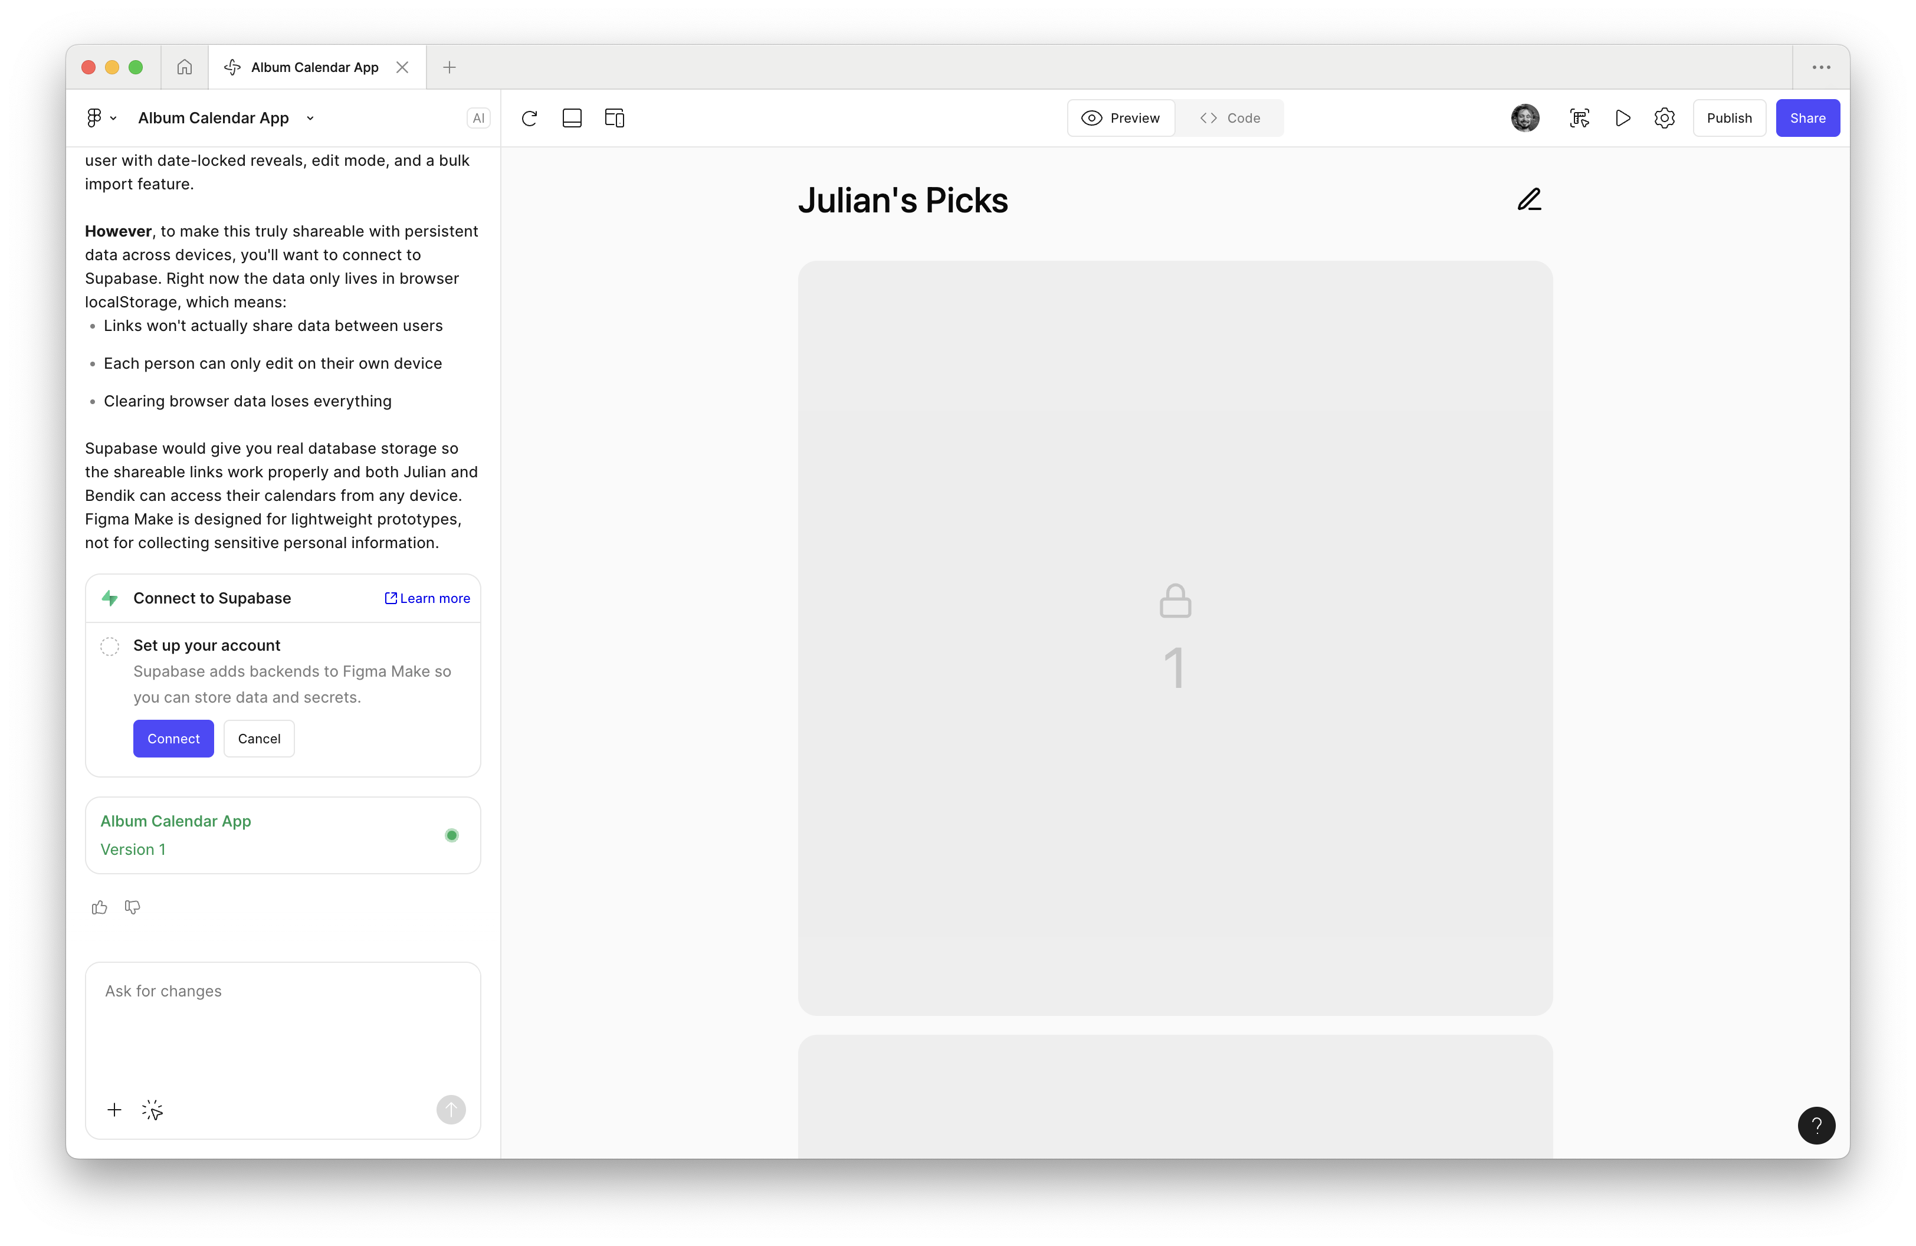Go to the Figma home tab
The image size is (1916, 1246).
(185, 67)
